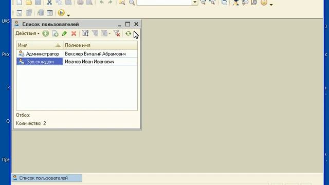Click the Redo arrow icon

(x=110, y=2)
